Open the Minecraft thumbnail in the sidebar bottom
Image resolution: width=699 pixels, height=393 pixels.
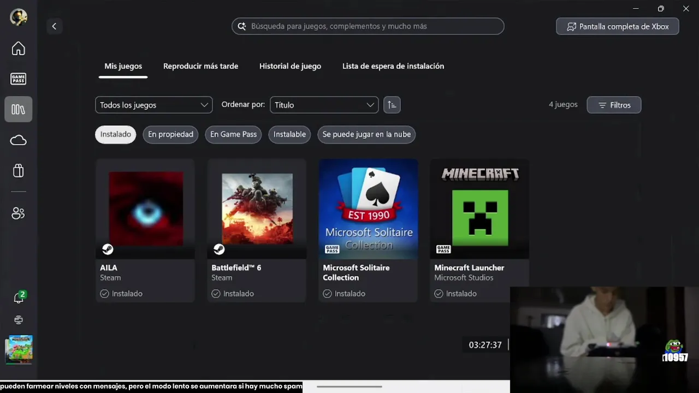(19, 349)
